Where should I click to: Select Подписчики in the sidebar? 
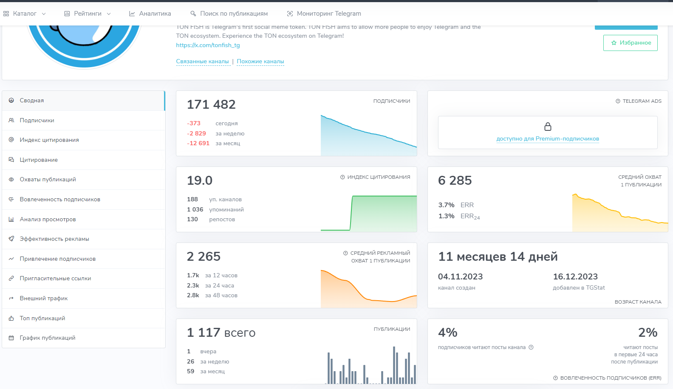(x=37, y=120)
